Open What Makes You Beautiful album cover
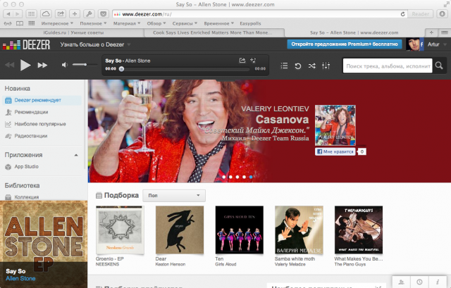 coord(359,230)
